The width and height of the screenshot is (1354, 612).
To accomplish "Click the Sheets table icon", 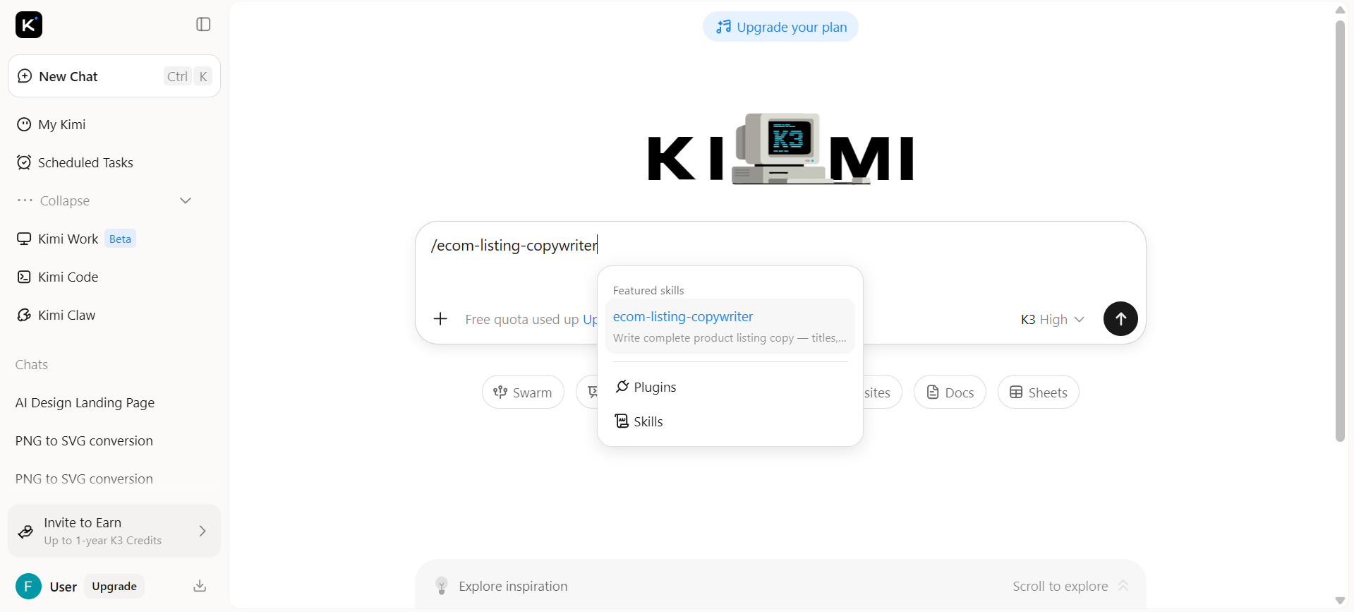I will tap(1016, 392).
